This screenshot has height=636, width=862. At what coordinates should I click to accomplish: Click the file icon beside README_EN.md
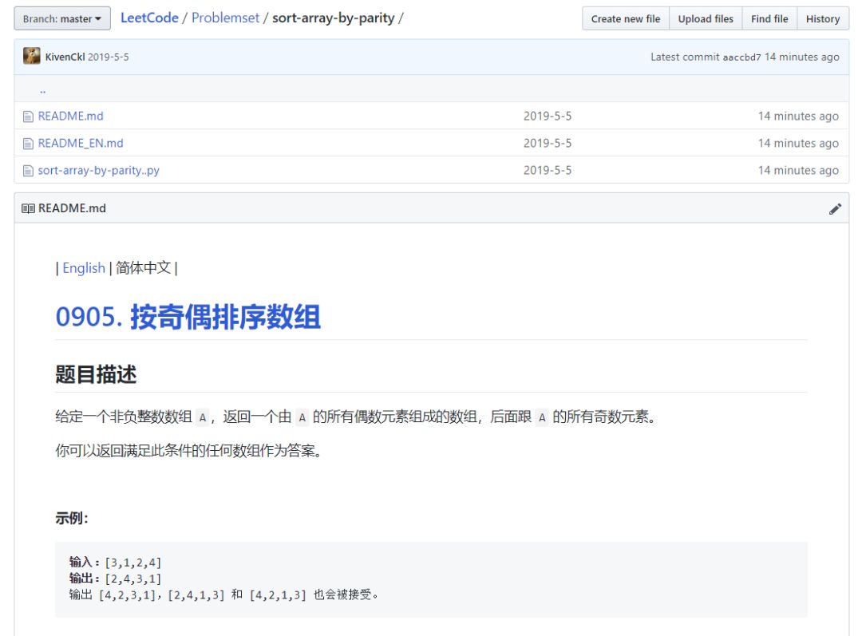click(28, 144)
